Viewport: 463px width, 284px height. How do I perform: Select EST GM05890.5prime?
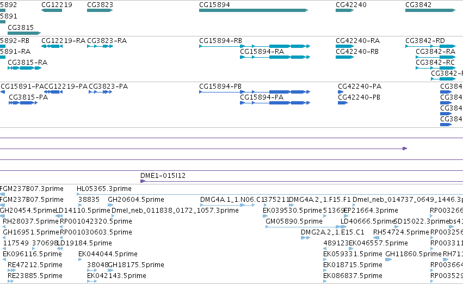point(294,221)
